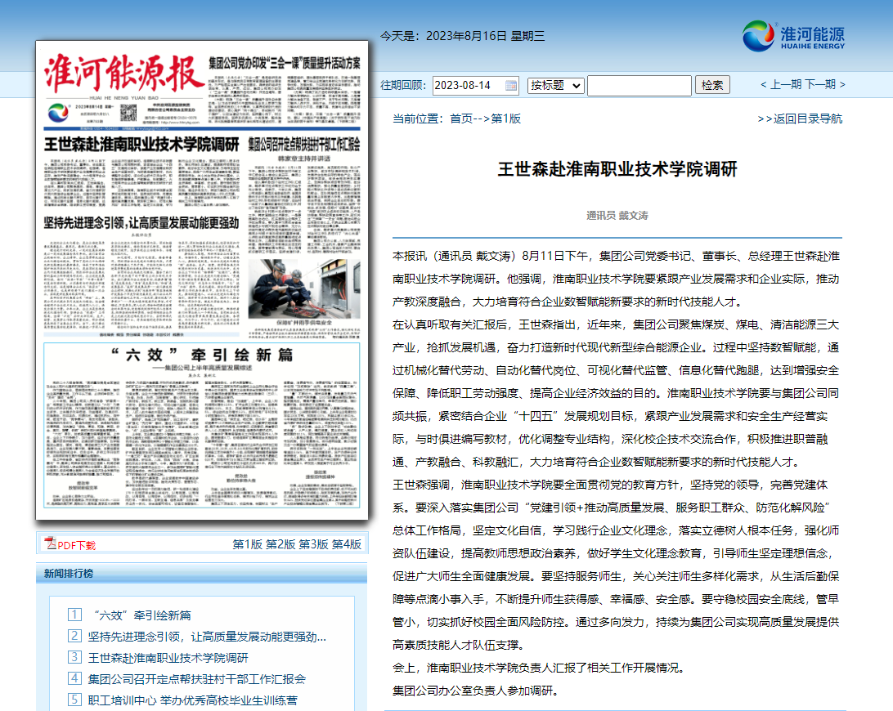This screenshot has width=893, height=711.
Task: Click the rank number 2 box in 新闻排行榜
Action: click(x=74, y=636)
